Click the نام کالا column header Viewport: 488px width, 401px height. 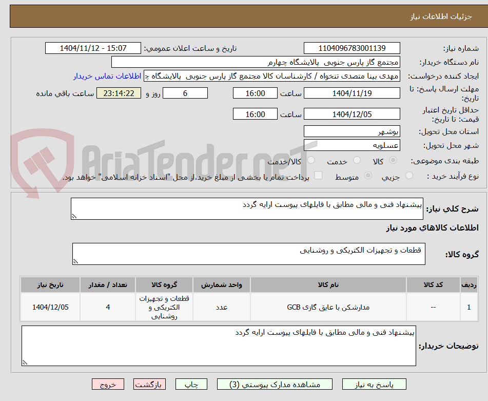(328, 285)
